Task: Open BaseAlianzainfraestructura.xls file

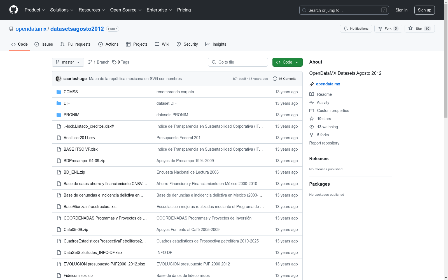Action: tap(90, 207)
